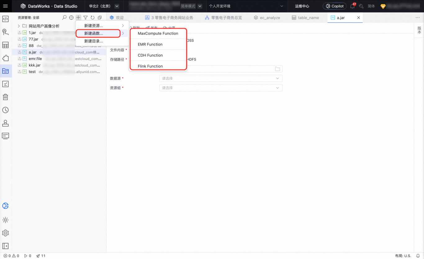The height and width of the screenshot is (259, 424).
Task: Toggle the sidebar collapse panel icon
Action: pos(5,246)
